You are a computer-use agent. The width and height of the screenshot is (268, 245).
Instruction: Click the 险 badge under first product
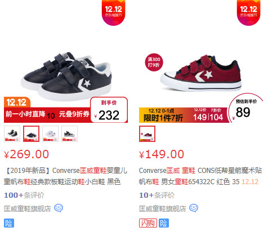[x=9, y=223]
